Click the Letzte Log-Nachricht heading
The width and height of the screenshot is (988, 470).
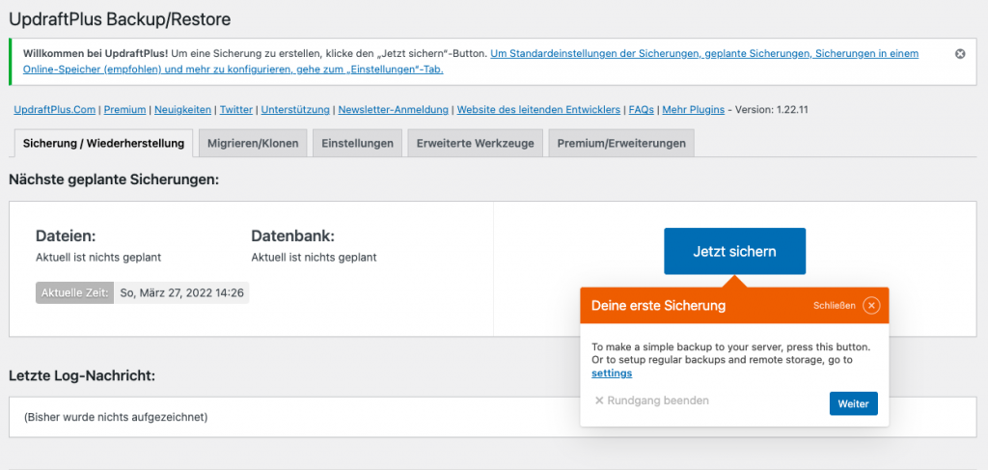pos(82,376)
